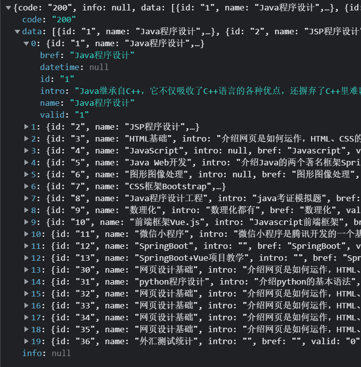Expand item 12 with SpringBoot+Vue项目教学

pyautogui.click(x=26, y=258)
